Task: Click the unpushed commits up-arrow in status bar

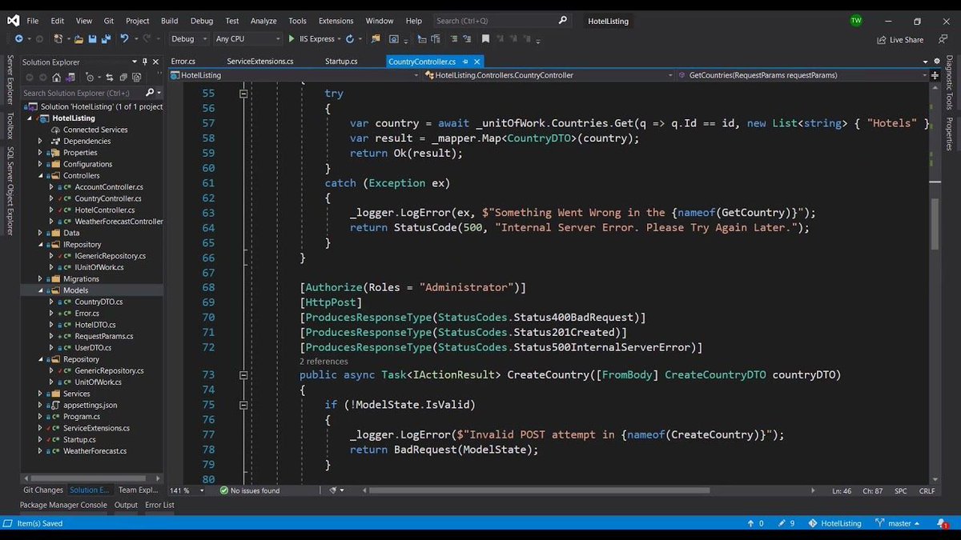Action: (x=754, y=523)
